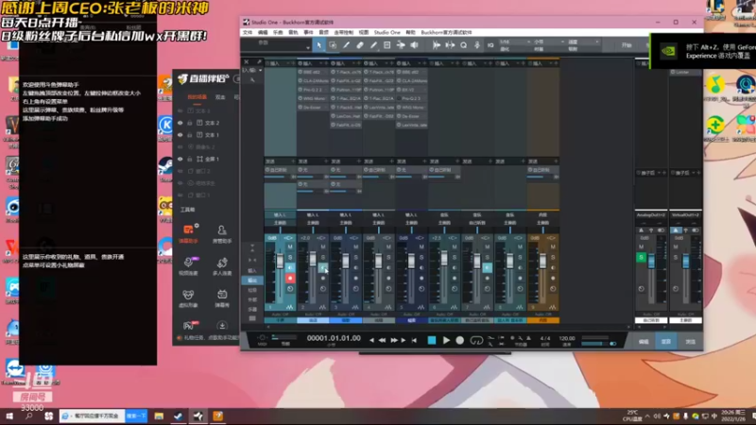Viewport: 756px width, 425px height.
Task: Open 多人连麦 tool in 直播伴侣
Action: pyautogui.click(x=222, y=265)
